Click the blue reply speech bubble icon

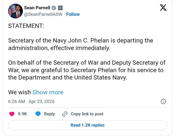click(x=38, y=114)
